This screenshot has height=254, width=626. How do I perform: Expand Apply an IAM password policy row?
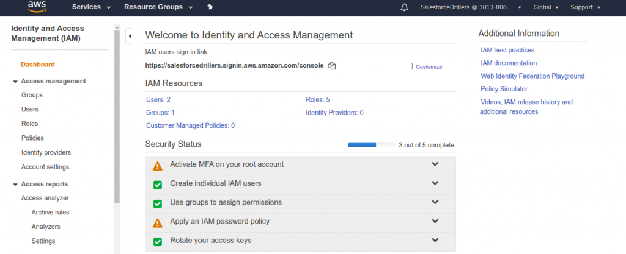(x=435, y=221)
